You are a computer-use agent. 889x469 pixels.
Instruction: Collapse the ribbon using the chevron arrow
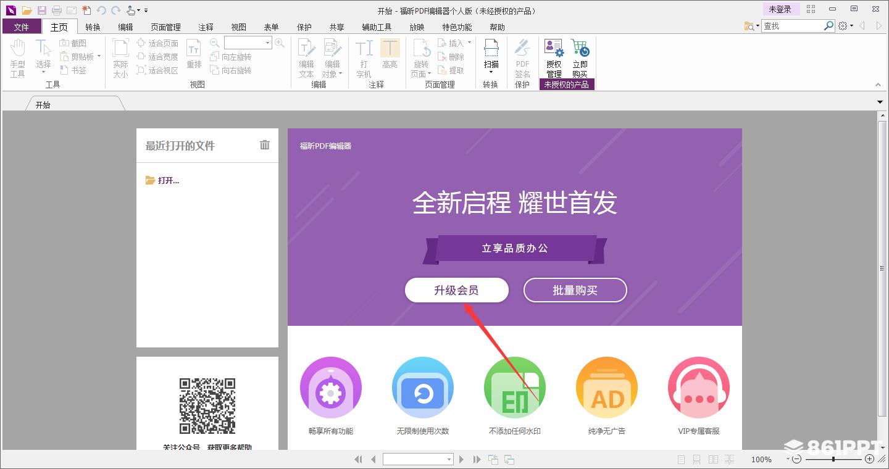click(878, 85)
